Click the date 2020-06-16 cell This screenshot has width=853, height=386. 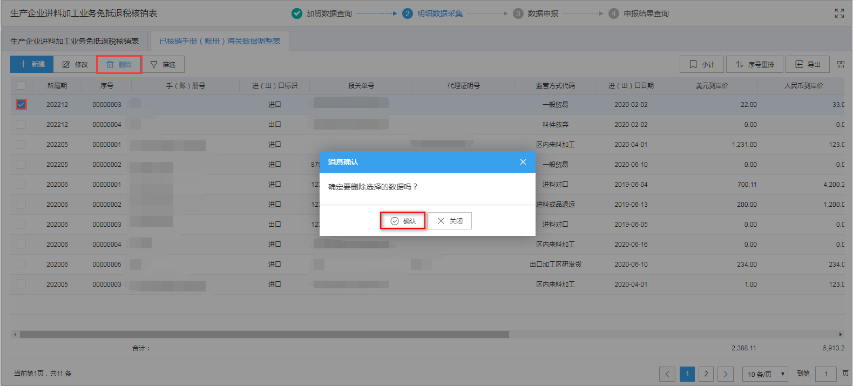(631, 244)
